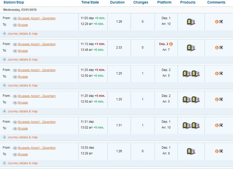Open Brugge link in the 11:13 journey
Image resolution: width=233 pixels, height=169 pixels.
(x=23, y=51)
